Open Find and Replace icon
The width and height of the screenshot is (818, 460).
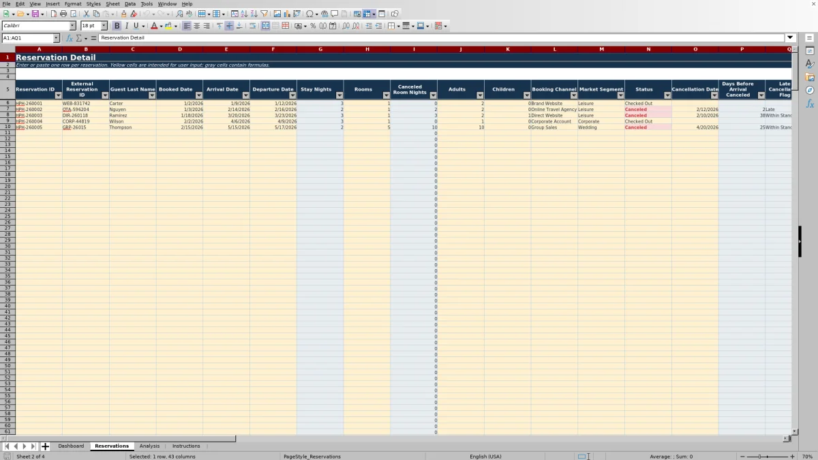pos(179,14)
